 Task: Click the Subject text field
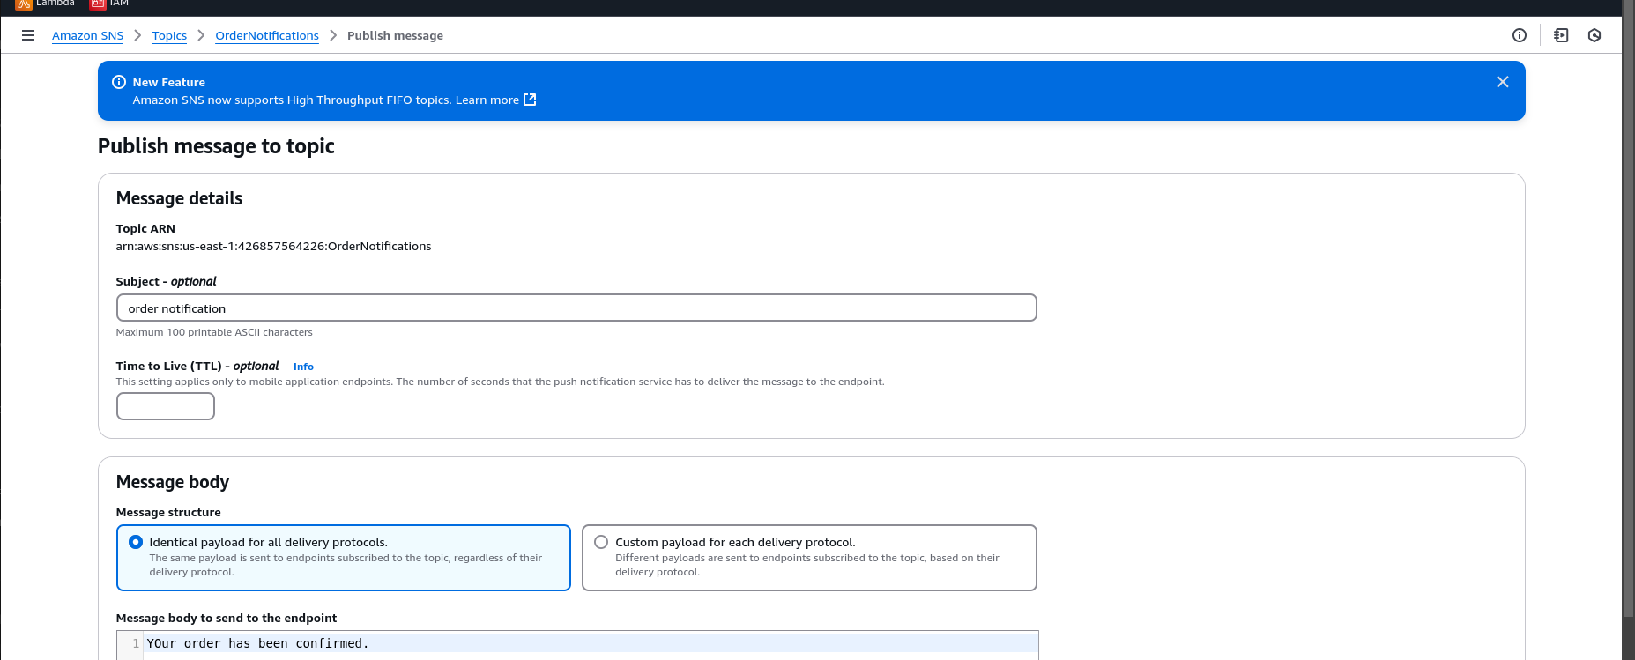(576, 308)
